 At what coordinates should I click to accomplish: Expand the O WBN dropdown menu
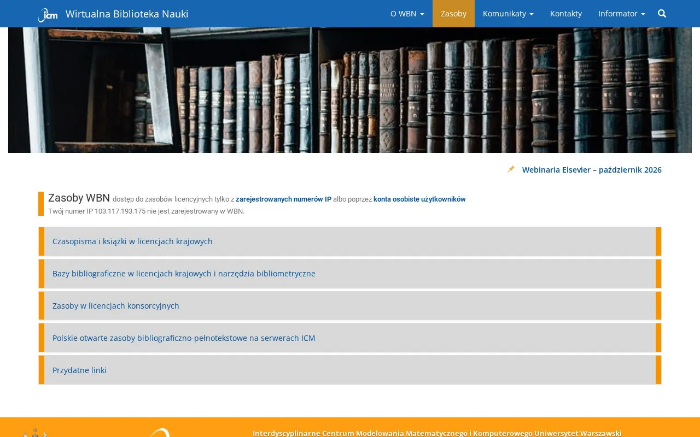point(407,14)
